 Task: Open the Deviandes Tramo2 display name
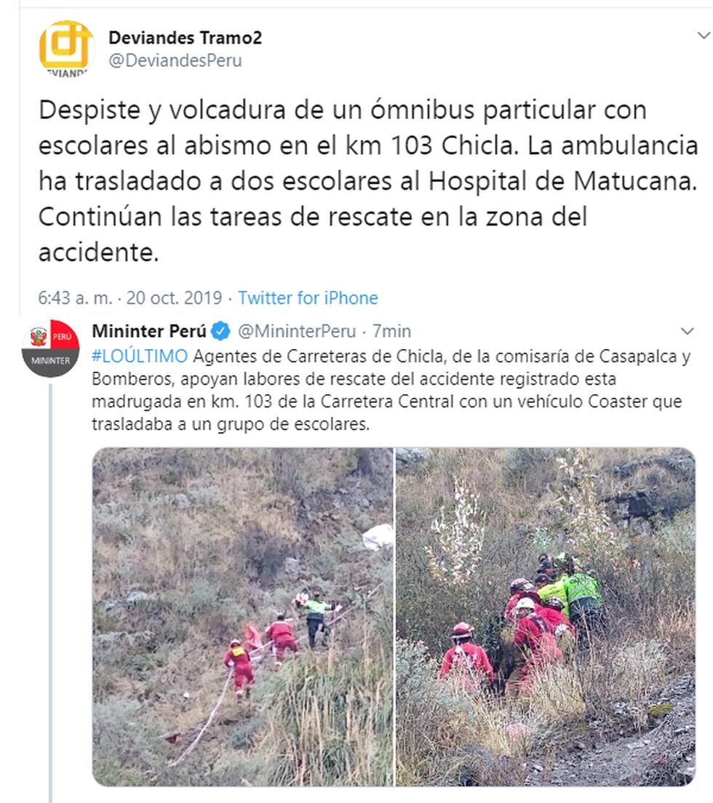point(185,37)
